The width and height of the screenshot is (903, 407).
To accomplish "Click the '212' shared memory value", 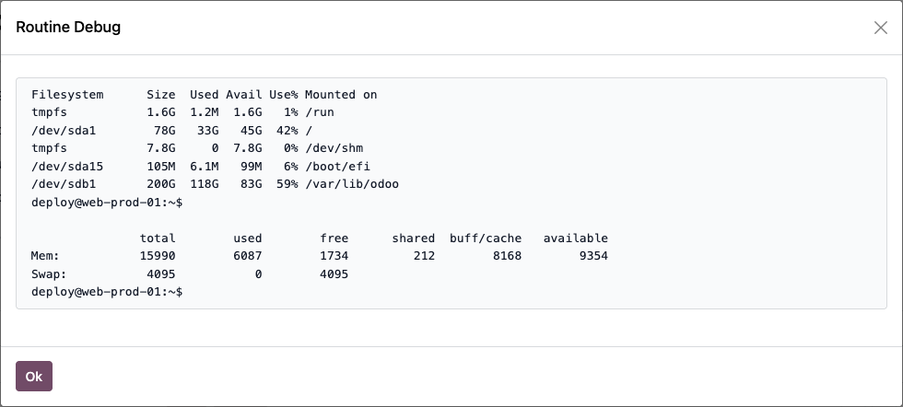I will 425,256.
